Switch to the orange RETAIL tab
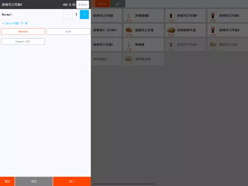 tap(102, 4)
